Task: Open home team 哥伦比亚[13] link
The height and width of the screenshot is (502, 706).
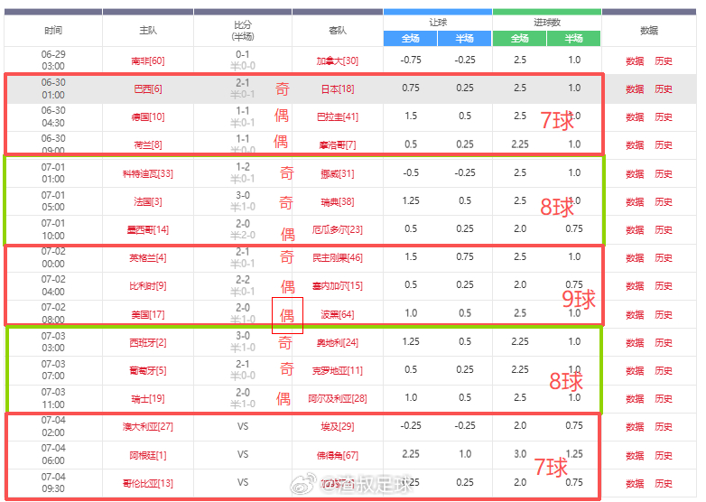Action: tap(148, 484)
